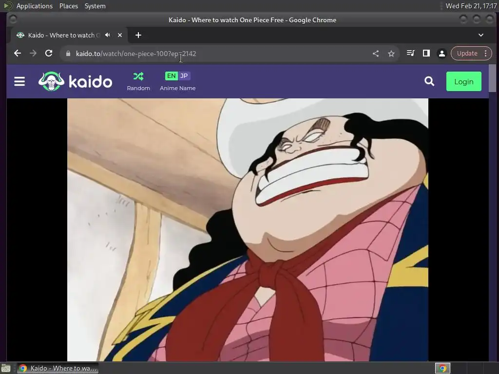This screenshot has height=374, width=499.
Task: Click the Chrome workspace switcher icon
Action: [x=442, y=368]
